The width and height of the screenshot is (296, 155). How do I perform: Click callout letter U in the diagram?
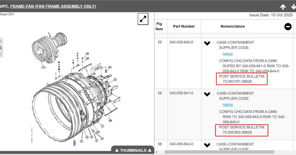coord(92,137)
